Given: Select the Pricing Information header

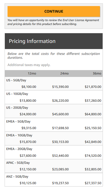Looking at the screenshot, I should click(x=32, y=41).
